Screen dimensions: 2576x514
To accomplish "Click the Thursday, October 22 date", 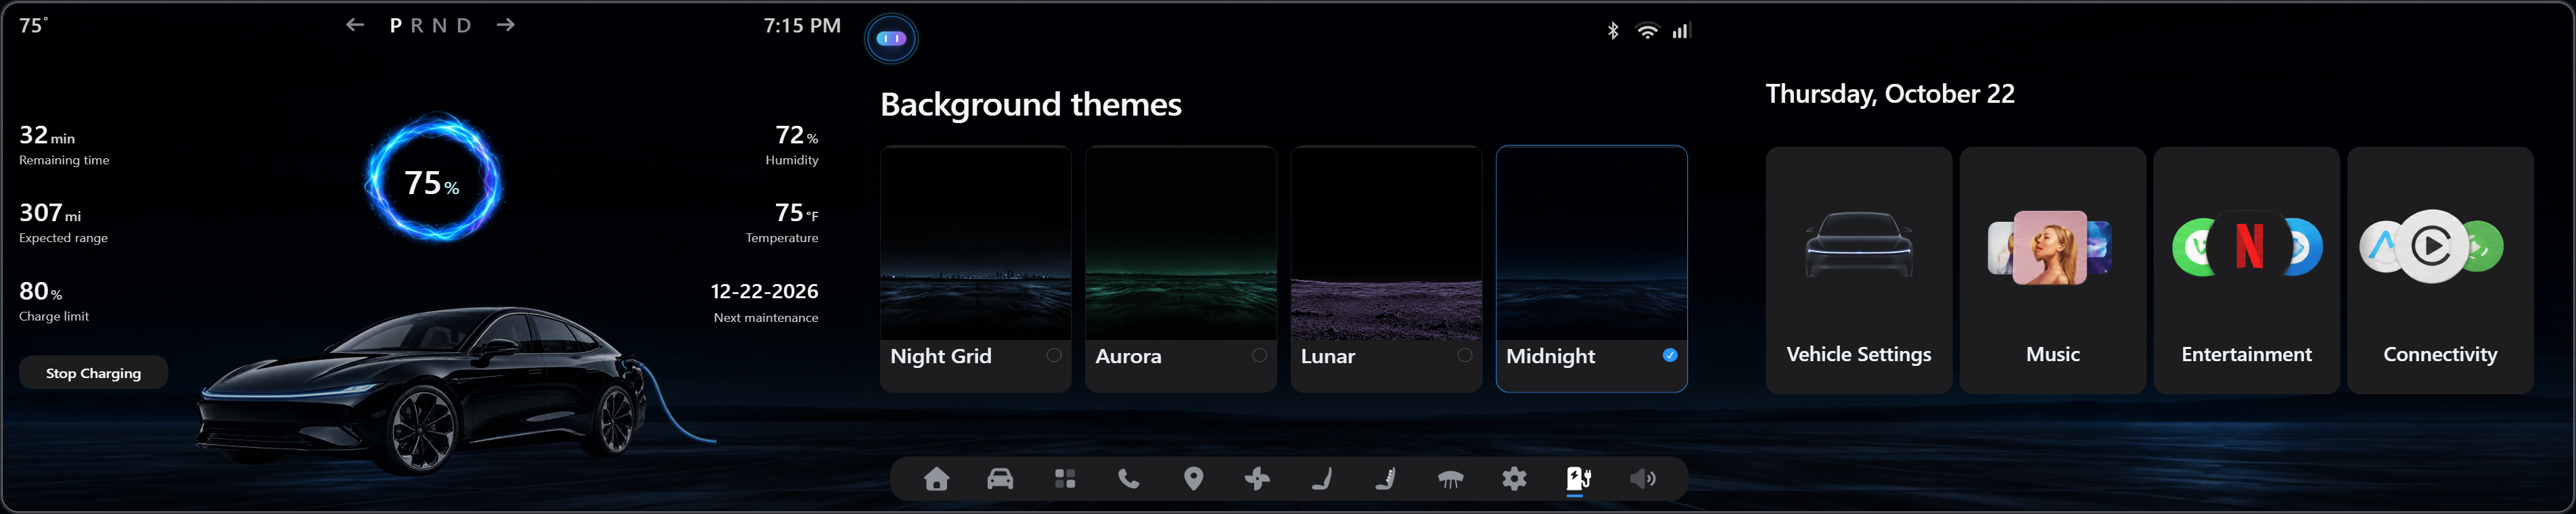I will click(x=1890, y=94).
